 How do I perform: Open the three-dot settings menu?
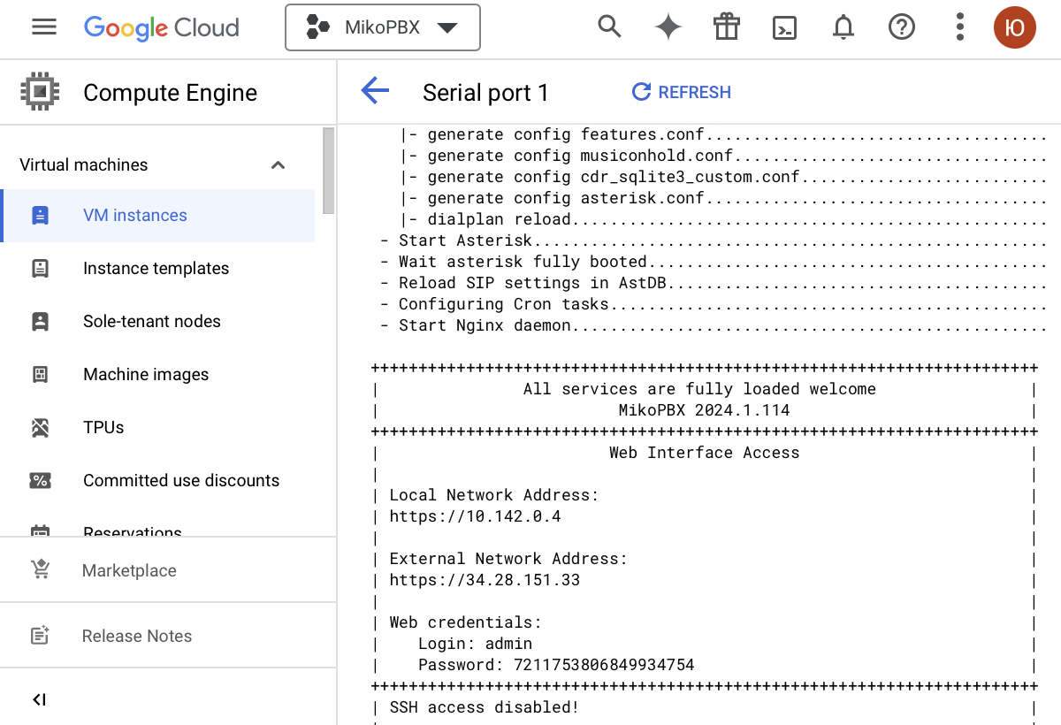959,27
